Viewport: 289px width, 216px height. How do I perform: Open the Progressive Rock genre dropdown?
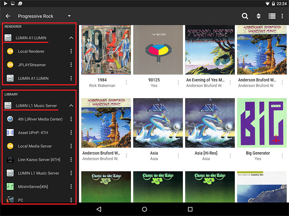(x=69, y=16)
